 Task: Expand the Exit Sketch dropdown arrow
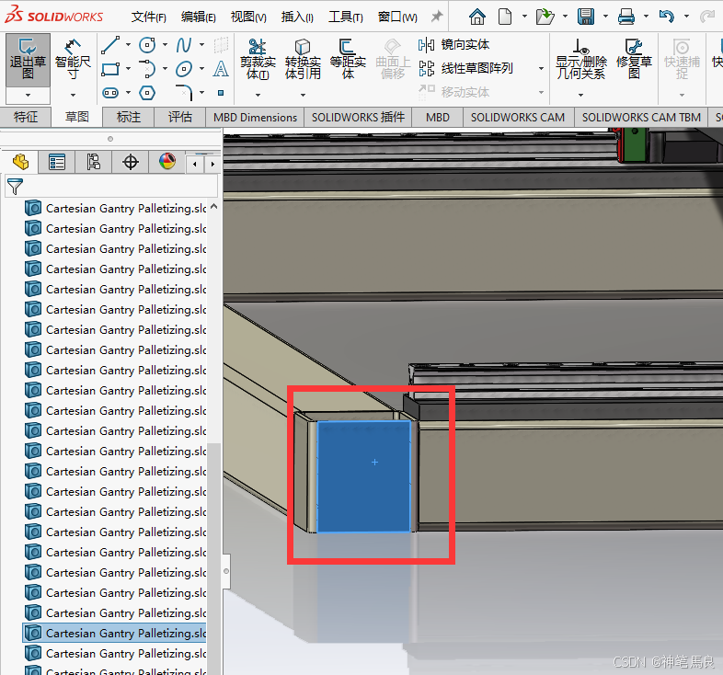[x=28, y=96]
